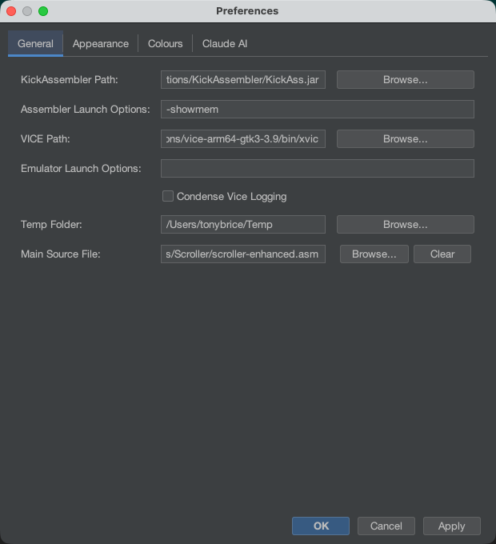Viewport: 496px width, 544px height.
Task: Apply the preference changes
Action: pos(451,526)
